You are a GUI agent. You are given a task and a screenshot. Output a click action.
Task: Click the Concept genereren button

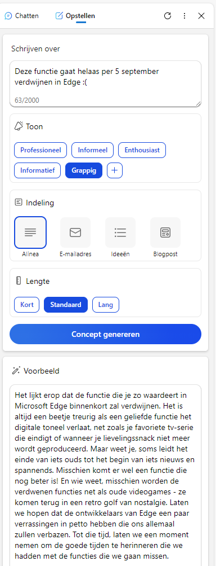106,334
